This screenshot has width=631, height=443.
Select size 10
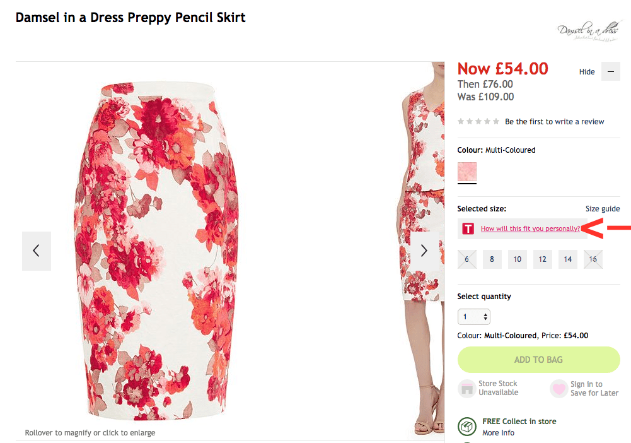(x=518, y=259)
